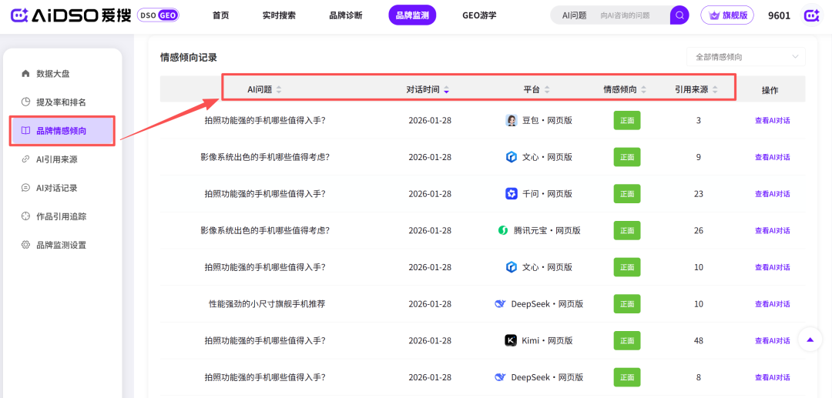Open the 实时搜索 navigation tab
This screenshot has width=832, height=398.
click(x=279, y=15)
